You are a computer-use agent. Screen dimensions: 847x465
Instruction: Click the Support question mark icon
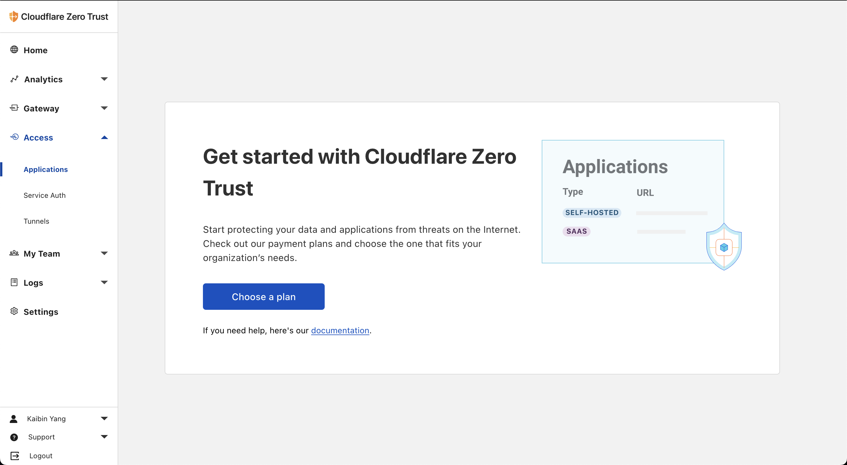click(x=14, y=437)
